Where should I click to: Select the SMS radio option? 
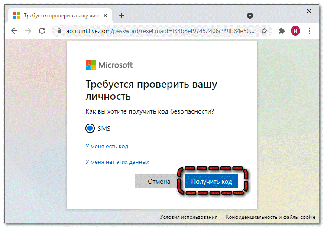pos(90,128)
